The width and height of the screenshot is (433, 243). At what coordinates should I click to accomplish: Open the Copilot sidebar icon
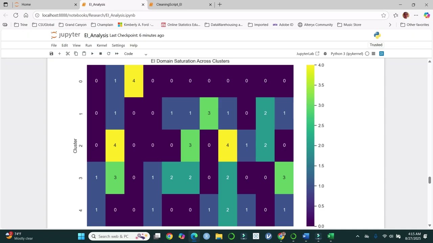(427, 15)
